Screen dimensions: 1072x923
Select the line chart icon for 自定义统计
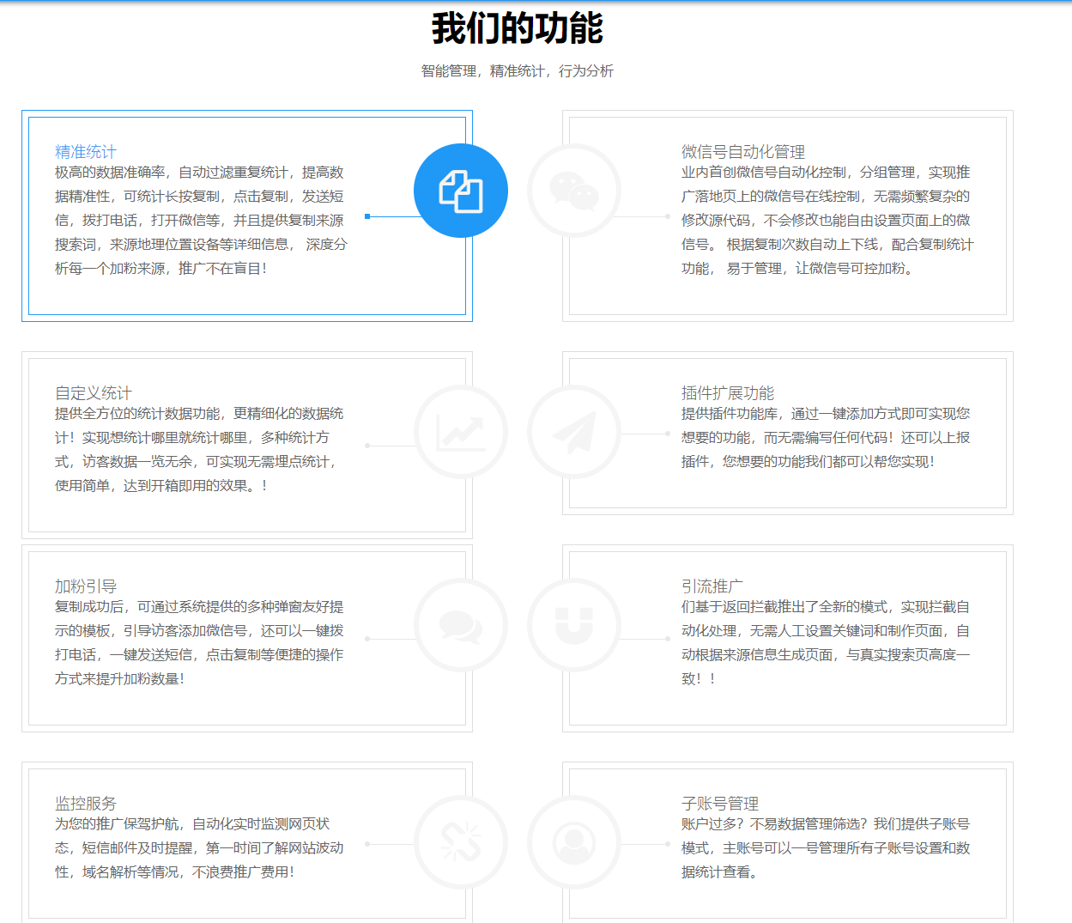461,432
